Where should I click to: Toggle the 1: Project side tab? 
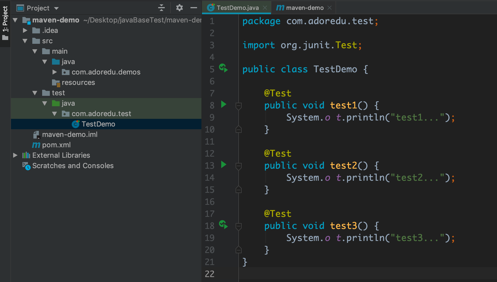click(5, 23)
